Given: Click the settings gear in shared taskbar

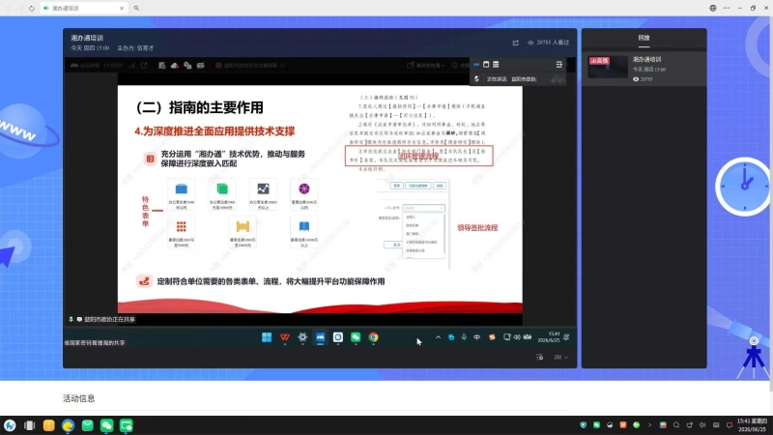Looking at the screenshot, I should point(302,337).
